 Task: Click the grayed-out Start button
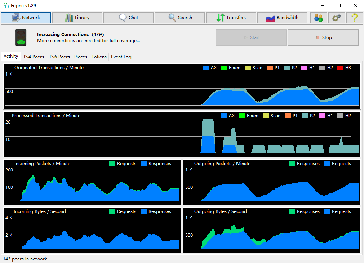pos(251,37)
